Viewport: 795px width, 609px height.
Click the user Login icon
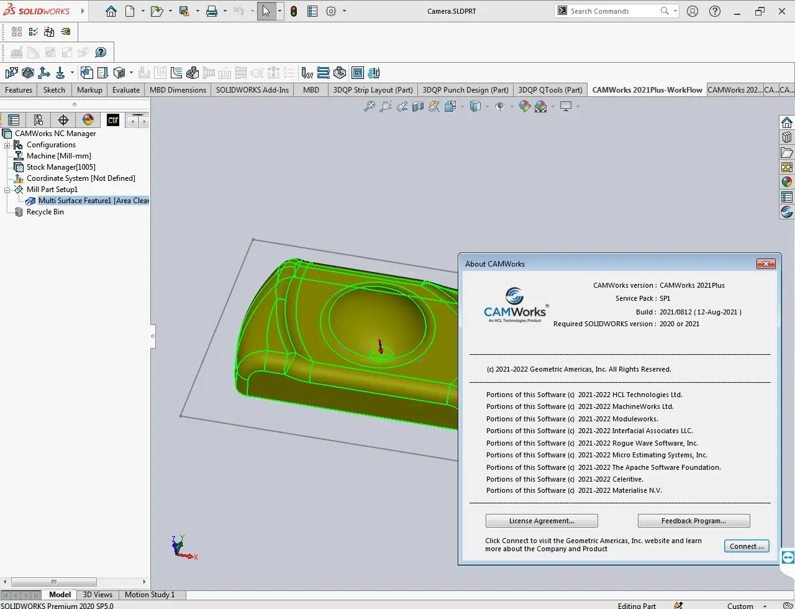(x=693, y=11)
